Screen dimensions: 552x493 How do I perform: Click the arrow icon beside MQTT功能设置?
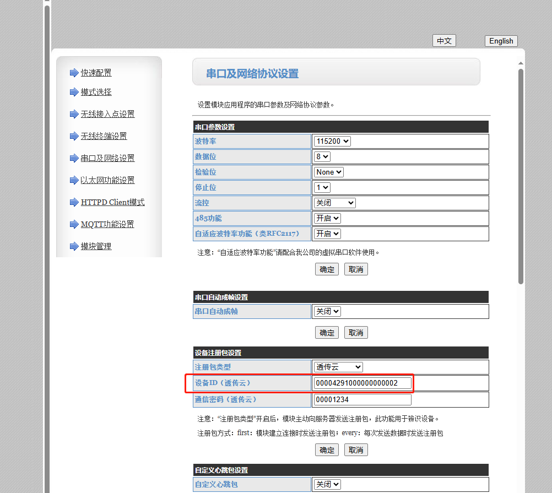74,224
